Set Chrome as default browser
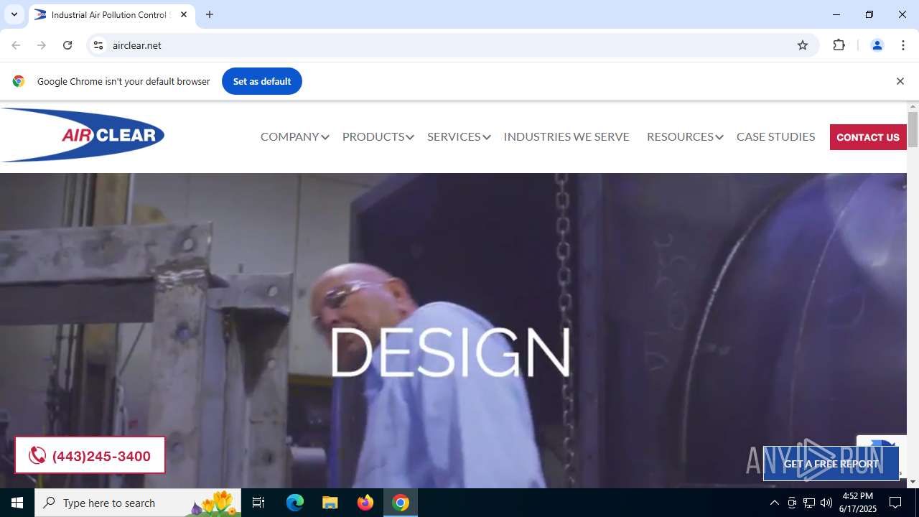The height and width of the screenshot is (517, 919). [262, 81]
